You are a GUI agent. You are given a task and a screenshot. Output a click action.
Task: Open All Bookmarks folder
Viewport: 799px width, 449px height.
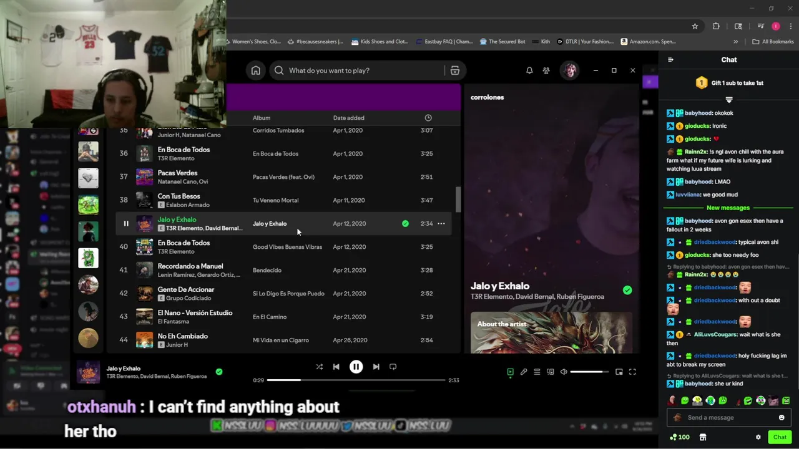coord(773,42)
